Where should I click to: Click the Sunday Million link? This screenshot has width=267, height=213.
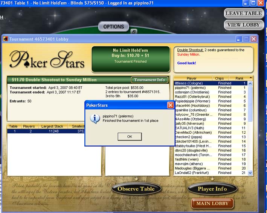click(188, 54)
